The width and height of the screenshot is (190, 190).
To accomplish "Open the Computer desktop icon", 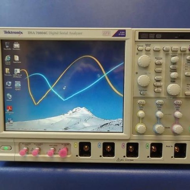I will [x=9, y=85].
